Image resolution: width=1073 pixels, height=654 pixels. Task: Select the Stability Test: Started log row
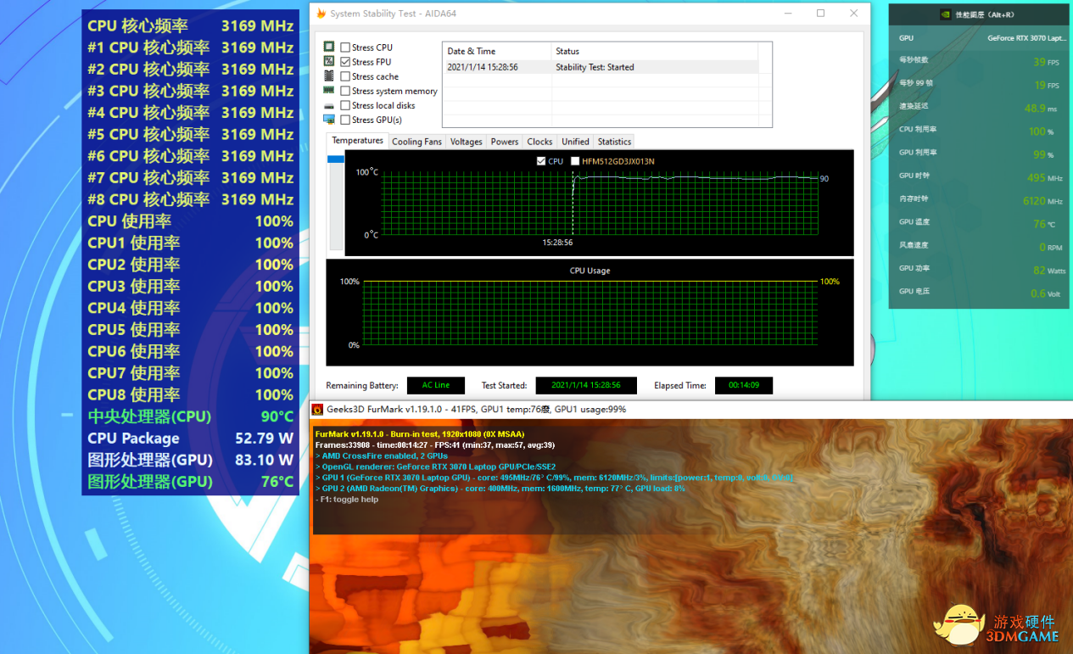[601, 67]
